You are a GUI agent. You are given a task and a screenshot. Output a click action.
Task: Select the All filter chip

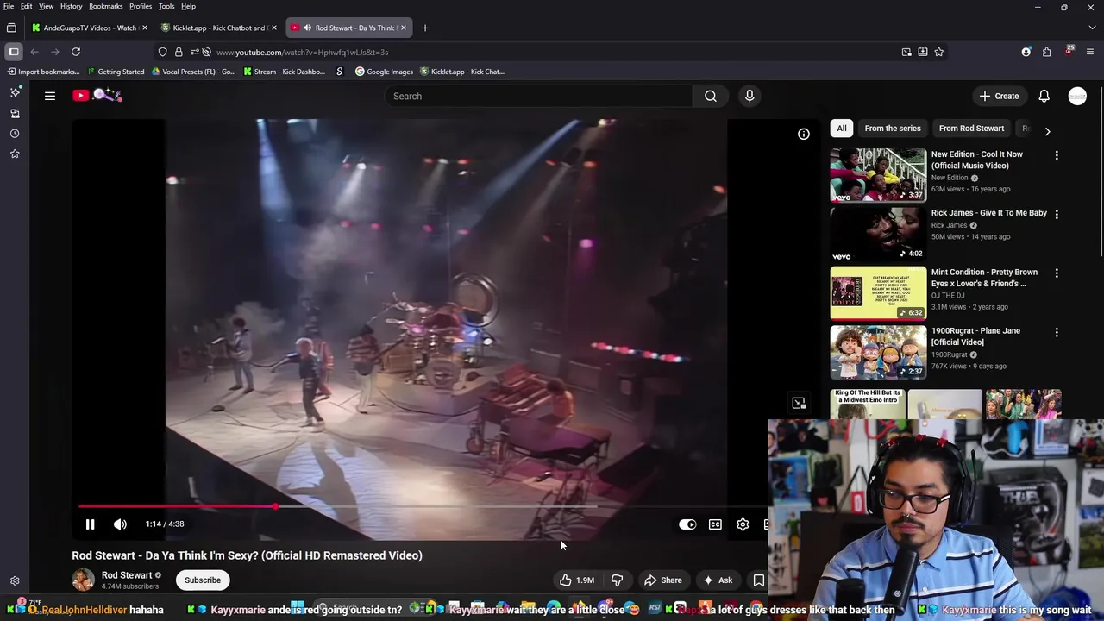coord(842,129)
